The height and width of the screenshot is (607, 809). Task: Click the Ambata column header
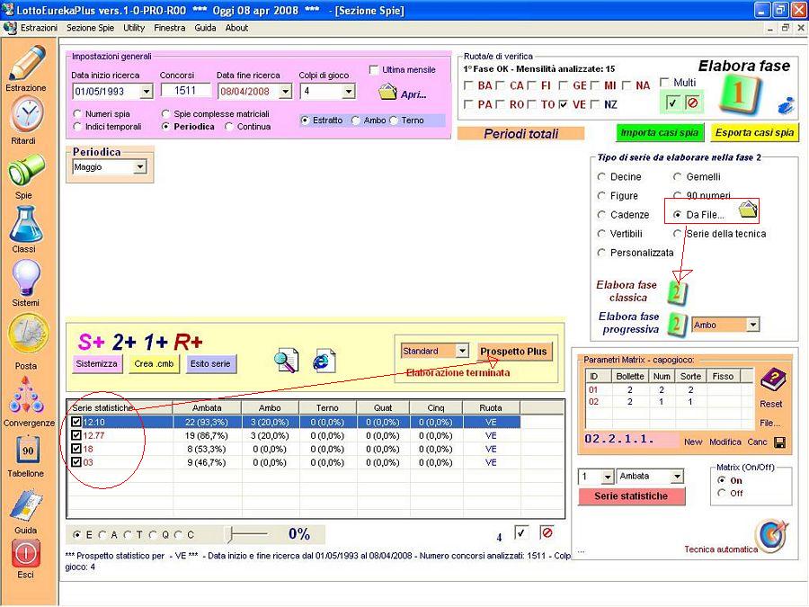[207, 407]
